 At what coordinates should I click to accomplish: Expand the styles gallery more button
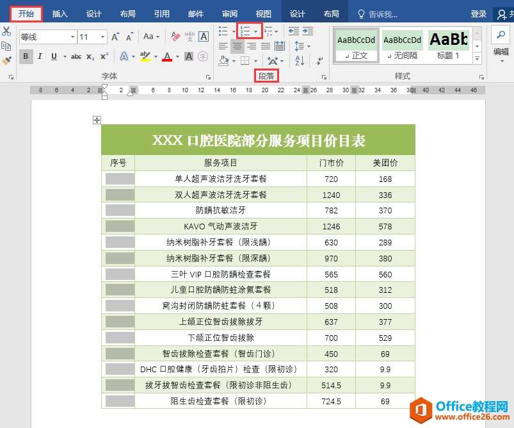[x=478, y=58]
